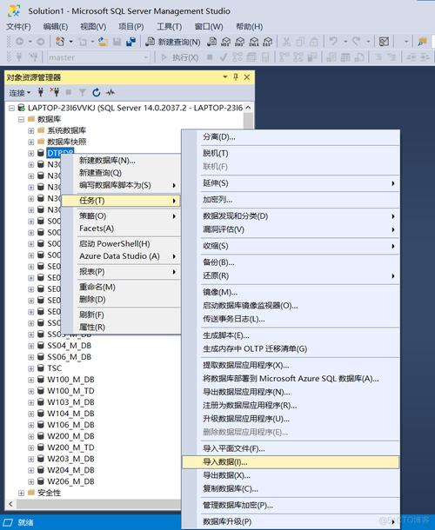Screen dimensions: 435x530
Task: Open Azure Data Studio submenu
Action: click(122, 256)
